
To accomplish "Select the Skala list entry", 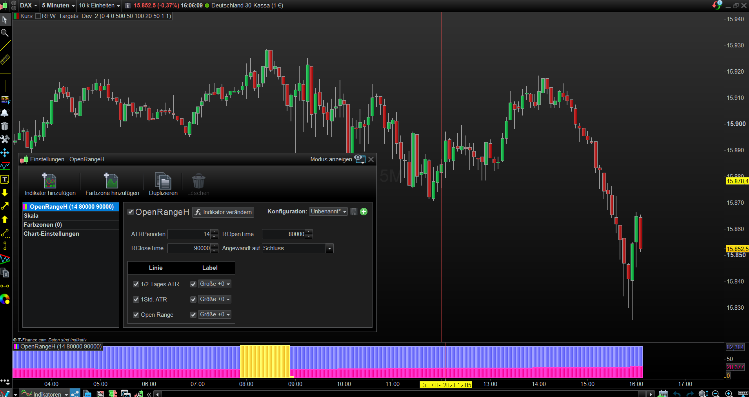I will click(71, 216).
